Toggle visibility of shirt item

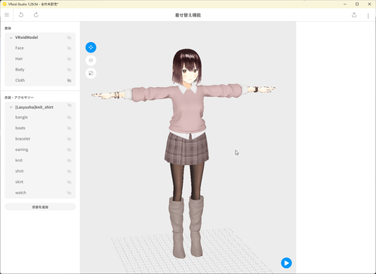[69, 171]
